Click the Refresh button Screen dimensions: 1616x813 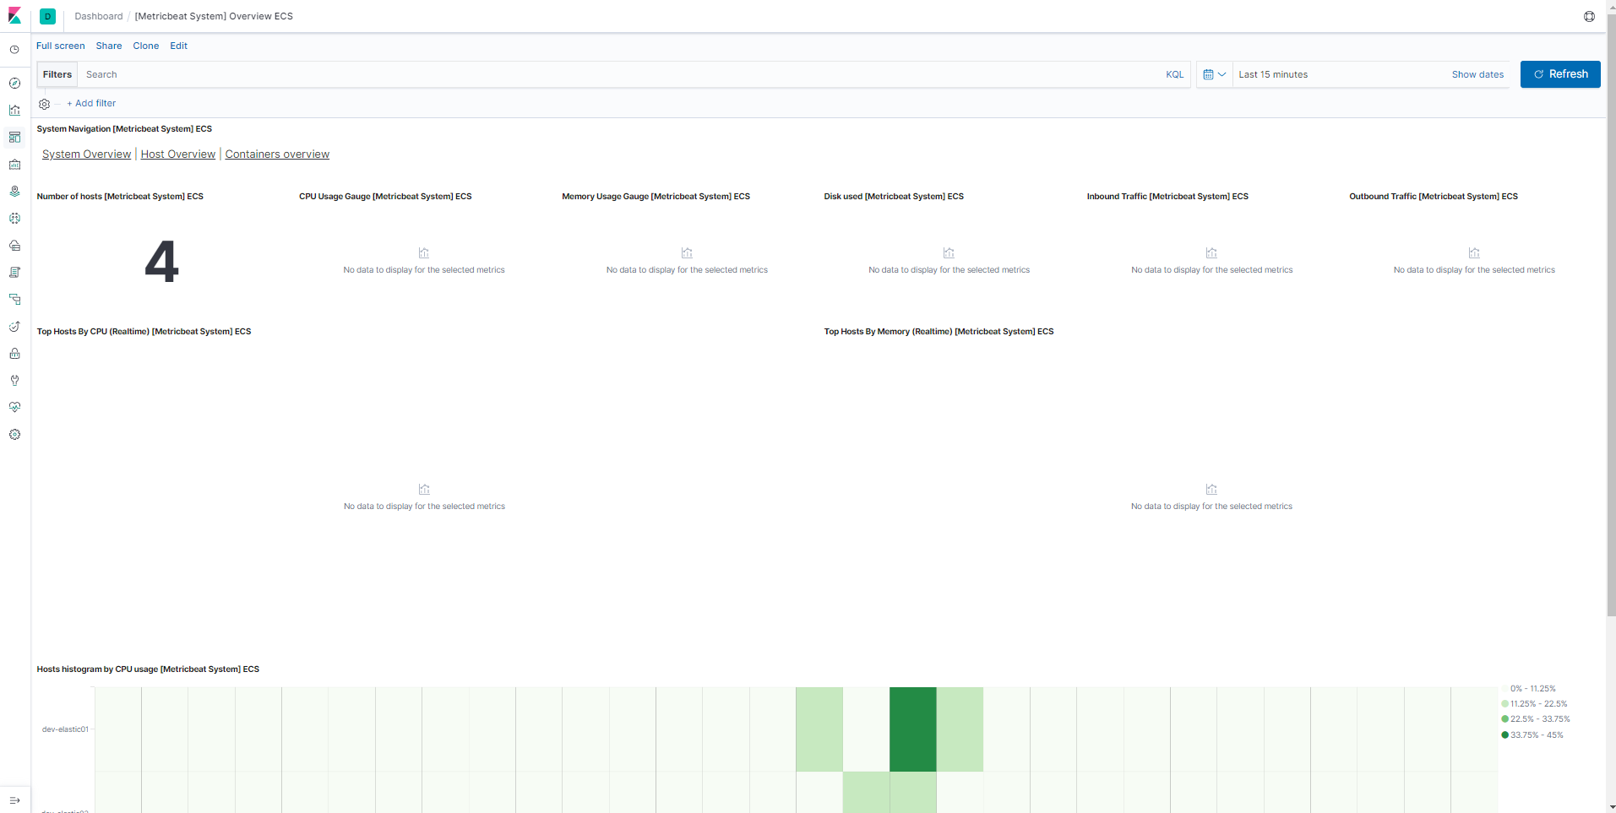click(1560, 74)
